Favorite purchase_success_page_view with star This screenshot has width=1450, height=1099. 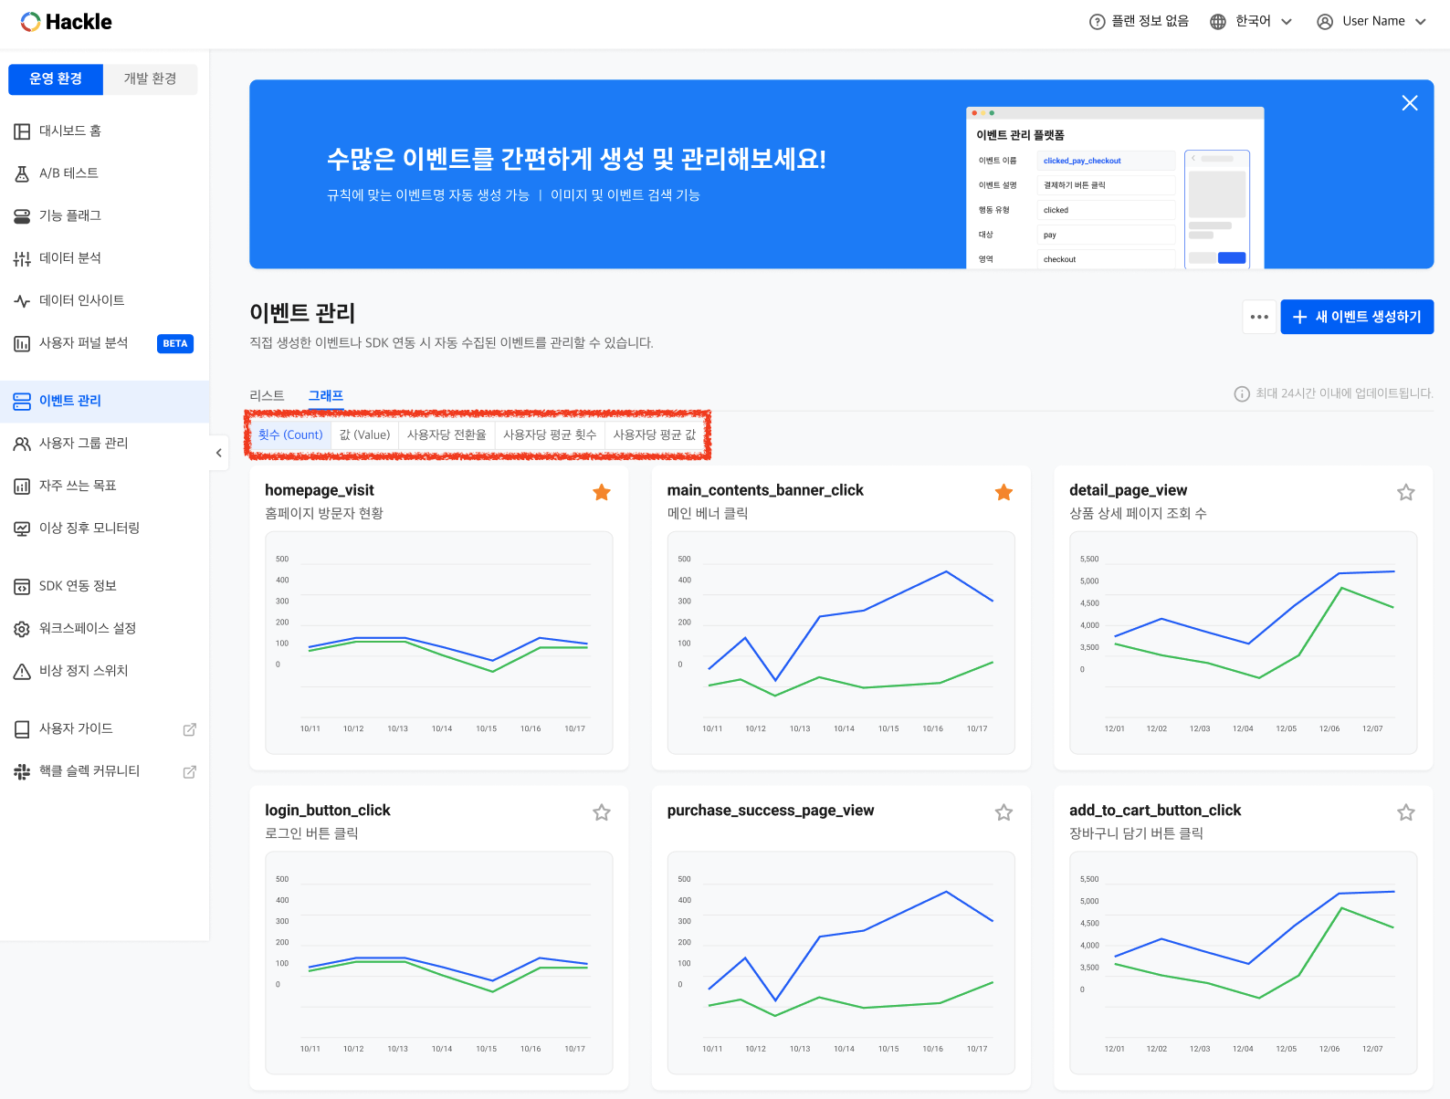pos(1003,812)
